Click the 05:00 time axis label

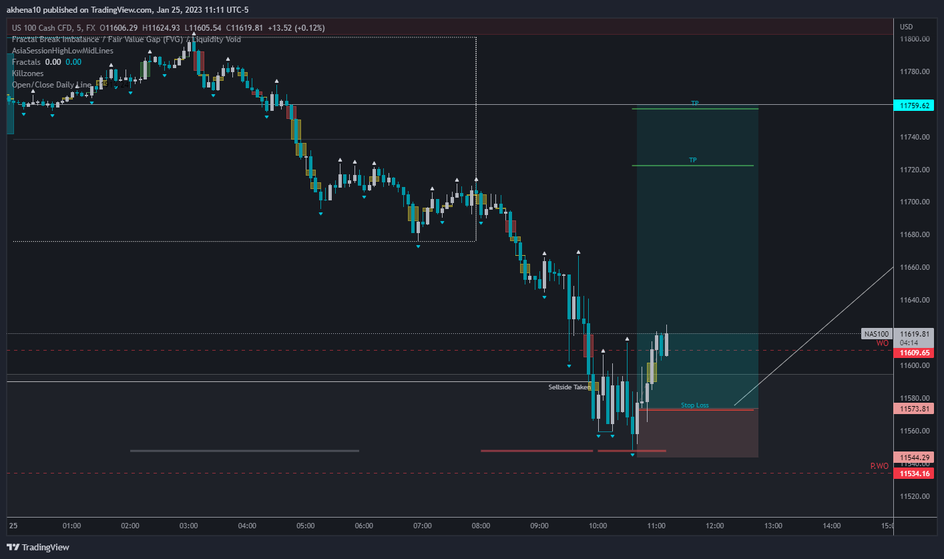coord(305,526)
